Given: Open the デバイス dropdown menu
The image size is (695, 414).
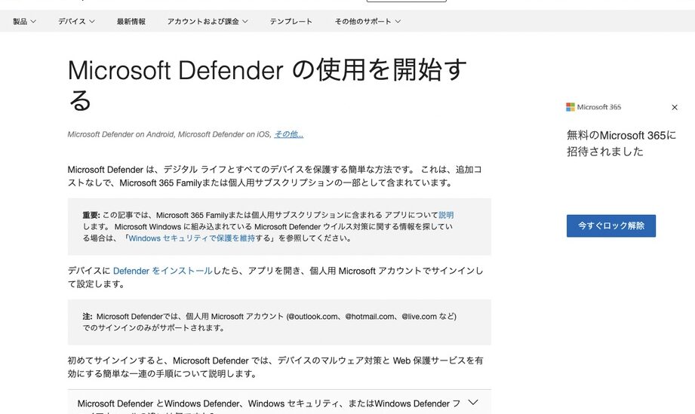Looking at the screenshot, I should [x=76, y=21].
